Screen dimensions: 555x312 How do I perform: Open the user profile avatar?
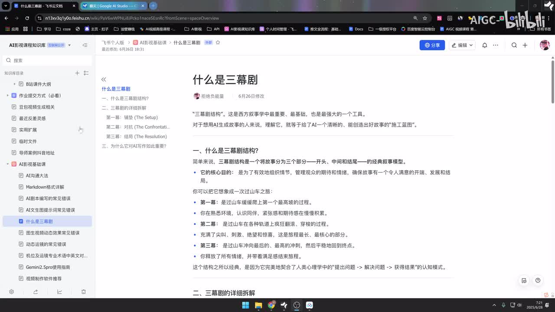tap(545, 45)
